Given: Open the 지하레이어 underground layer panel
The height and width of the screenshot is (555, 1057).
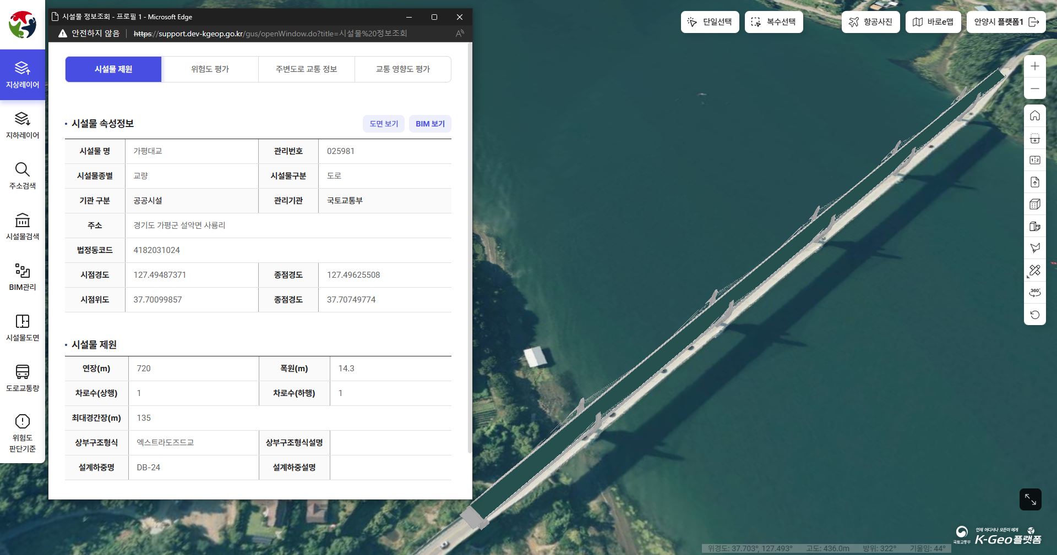Looking at the screenshot, I should [22, 125].
